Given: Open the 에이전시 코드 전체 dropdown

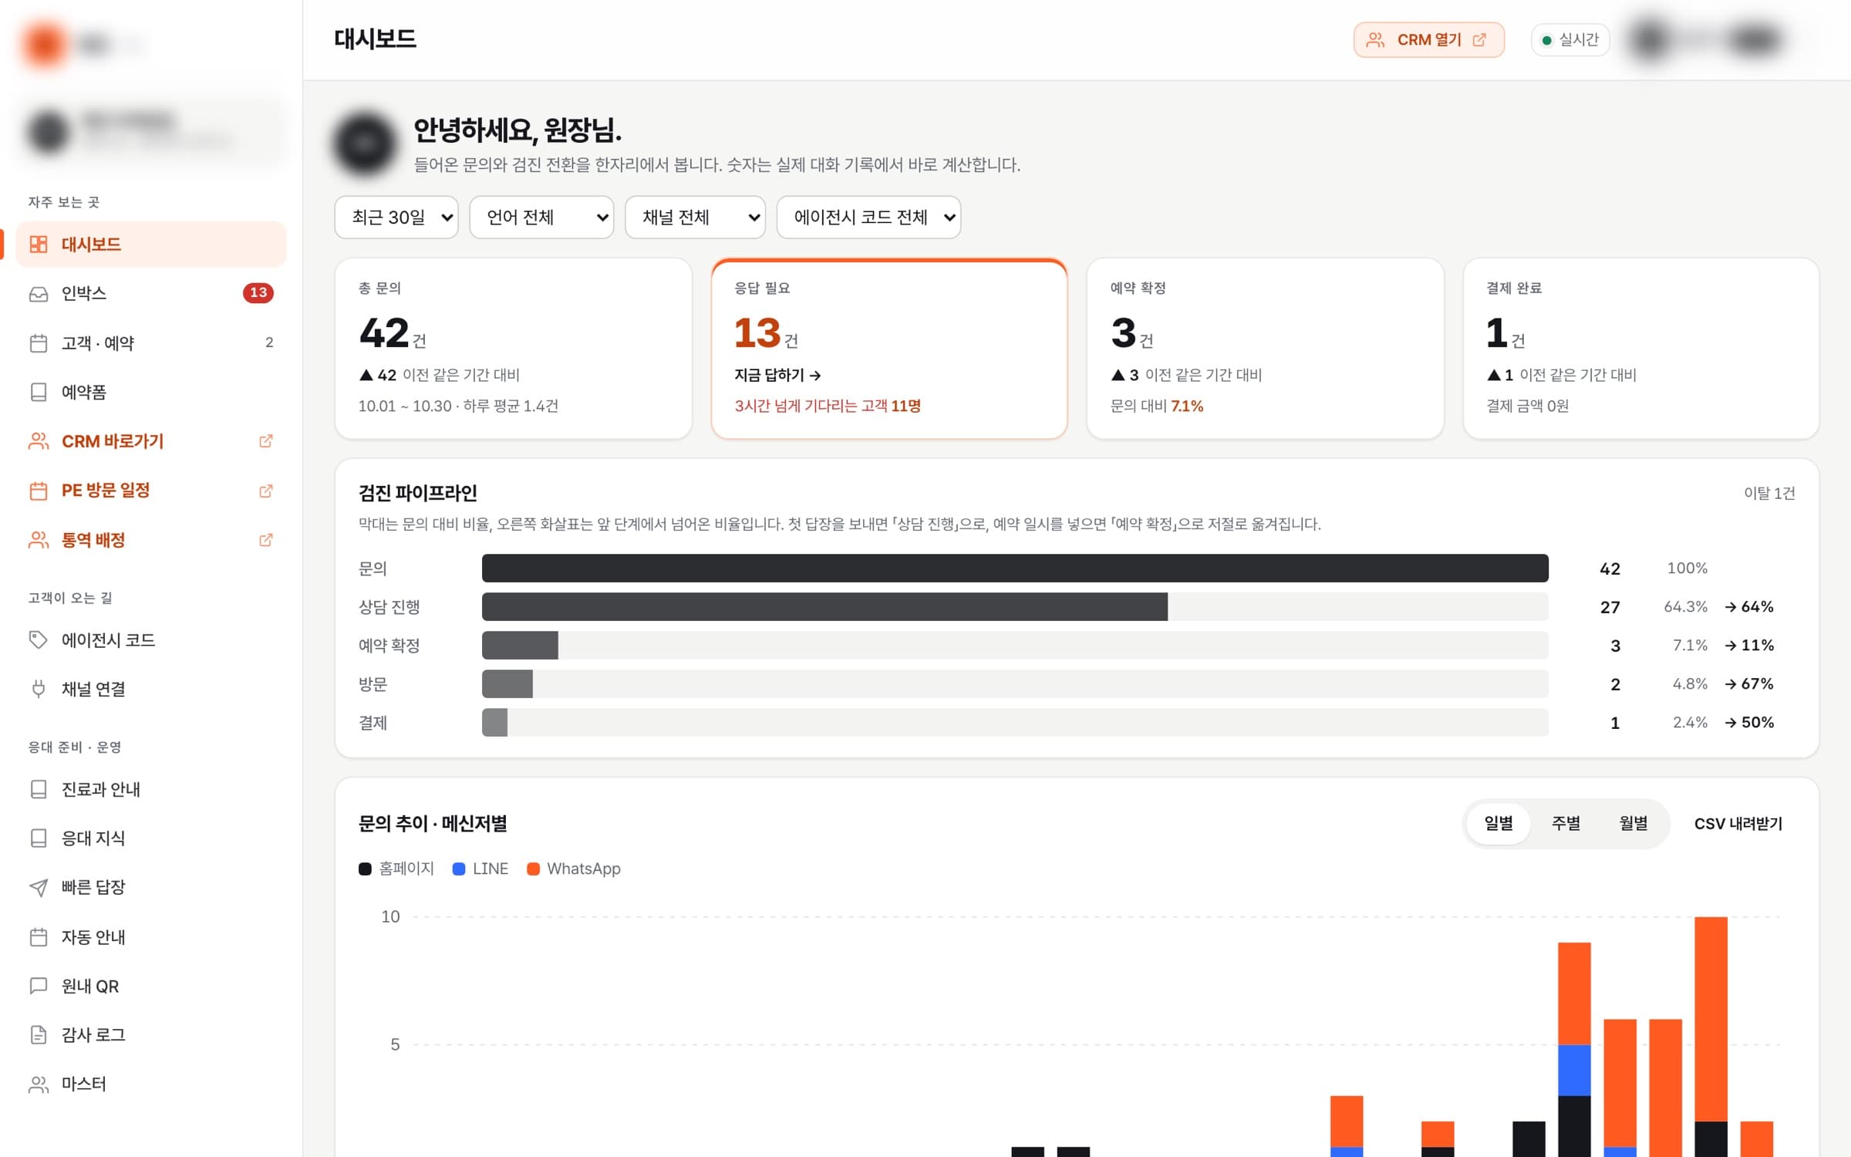Looking at the screenshot, I should click(868, 218).
